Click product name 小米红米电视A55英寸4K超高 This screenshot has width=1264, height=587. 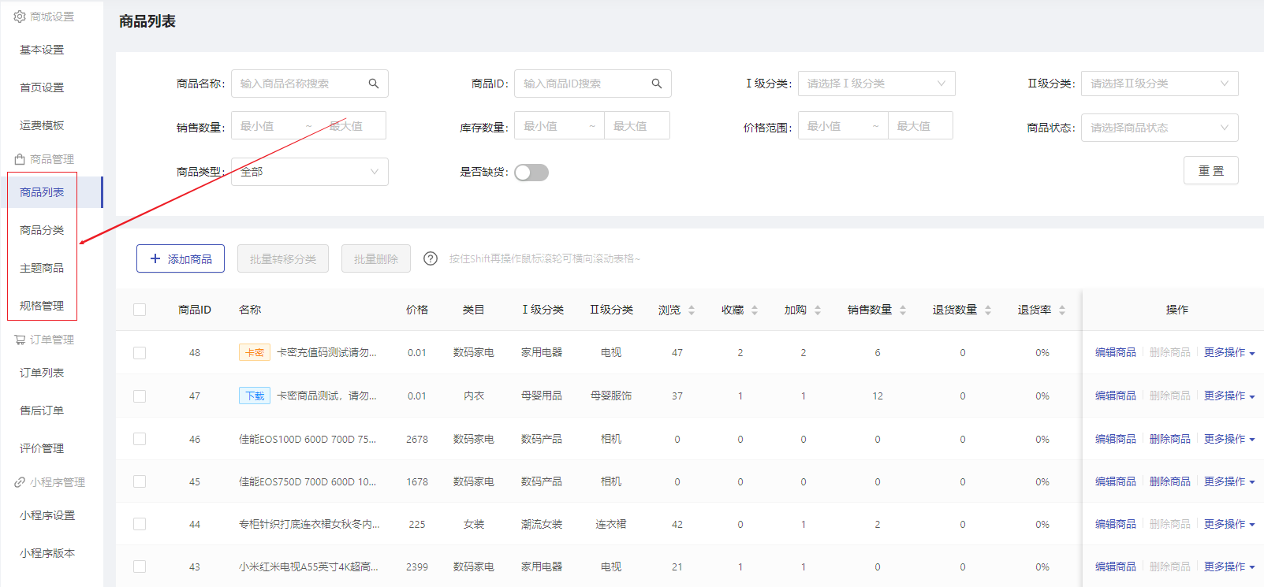tap(308, 567)
